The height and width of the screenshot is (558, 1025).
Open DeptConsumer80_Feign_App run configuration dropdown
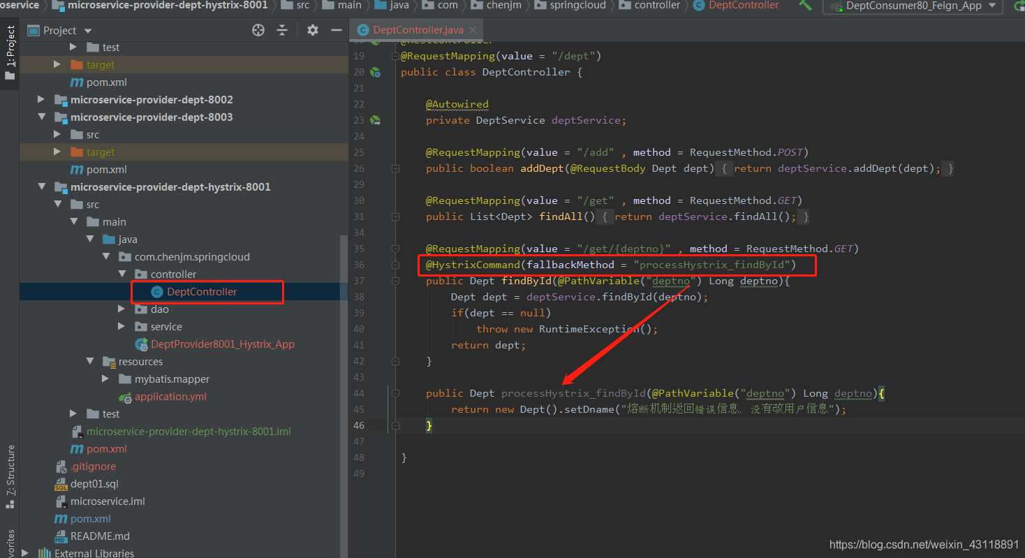pos(992,6)
